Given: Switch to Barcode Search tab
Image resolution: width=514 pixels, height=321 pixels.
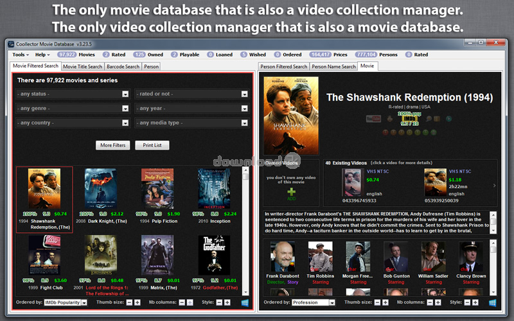Looking at the screenshot, I should 123,67.
